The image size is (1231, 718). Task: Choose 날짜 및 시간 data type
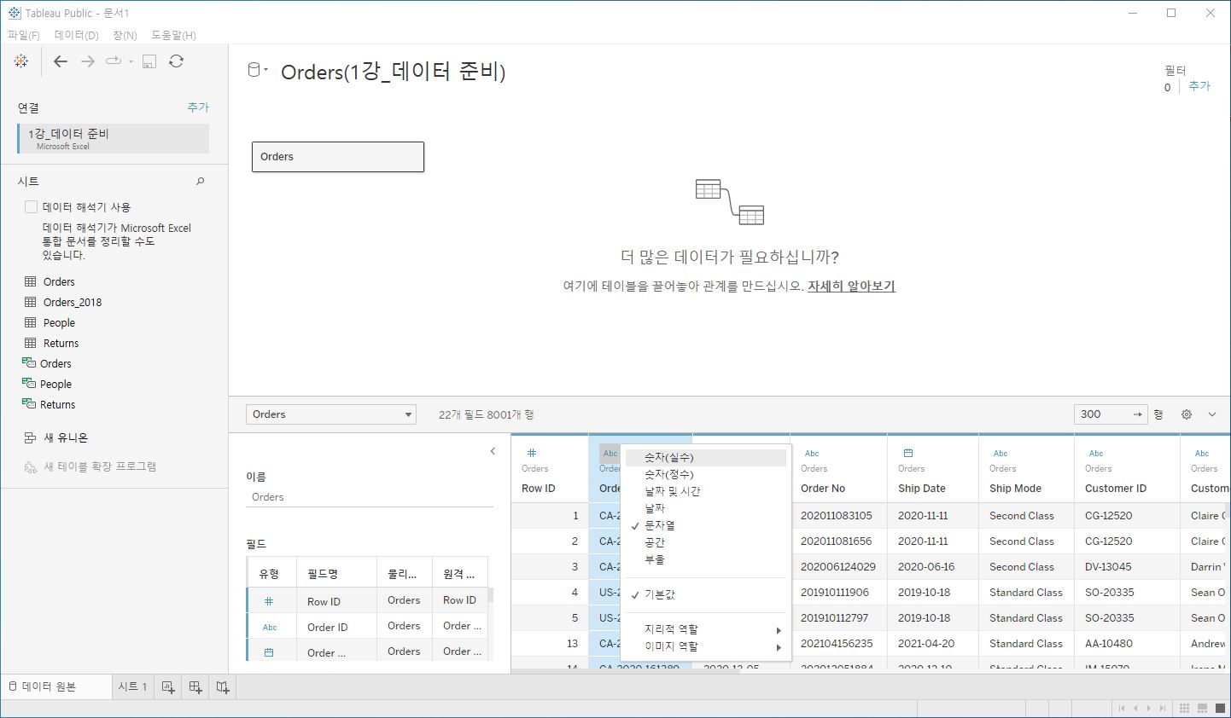705,491
